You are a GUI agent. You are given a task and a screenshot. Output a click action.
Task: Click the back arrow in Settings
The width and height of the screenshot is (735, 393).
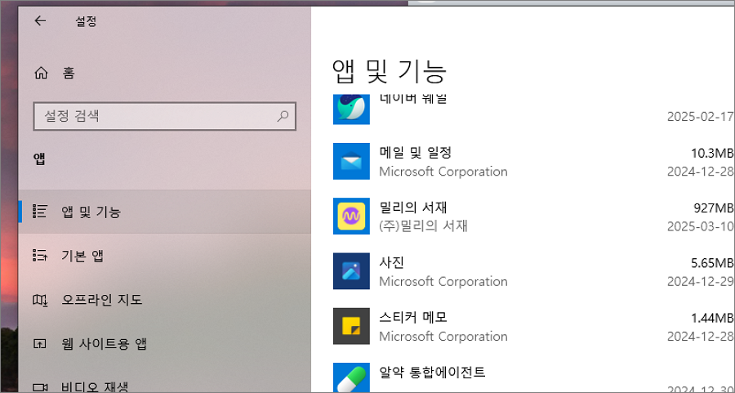pyautogui.click(x=41, y=20)
